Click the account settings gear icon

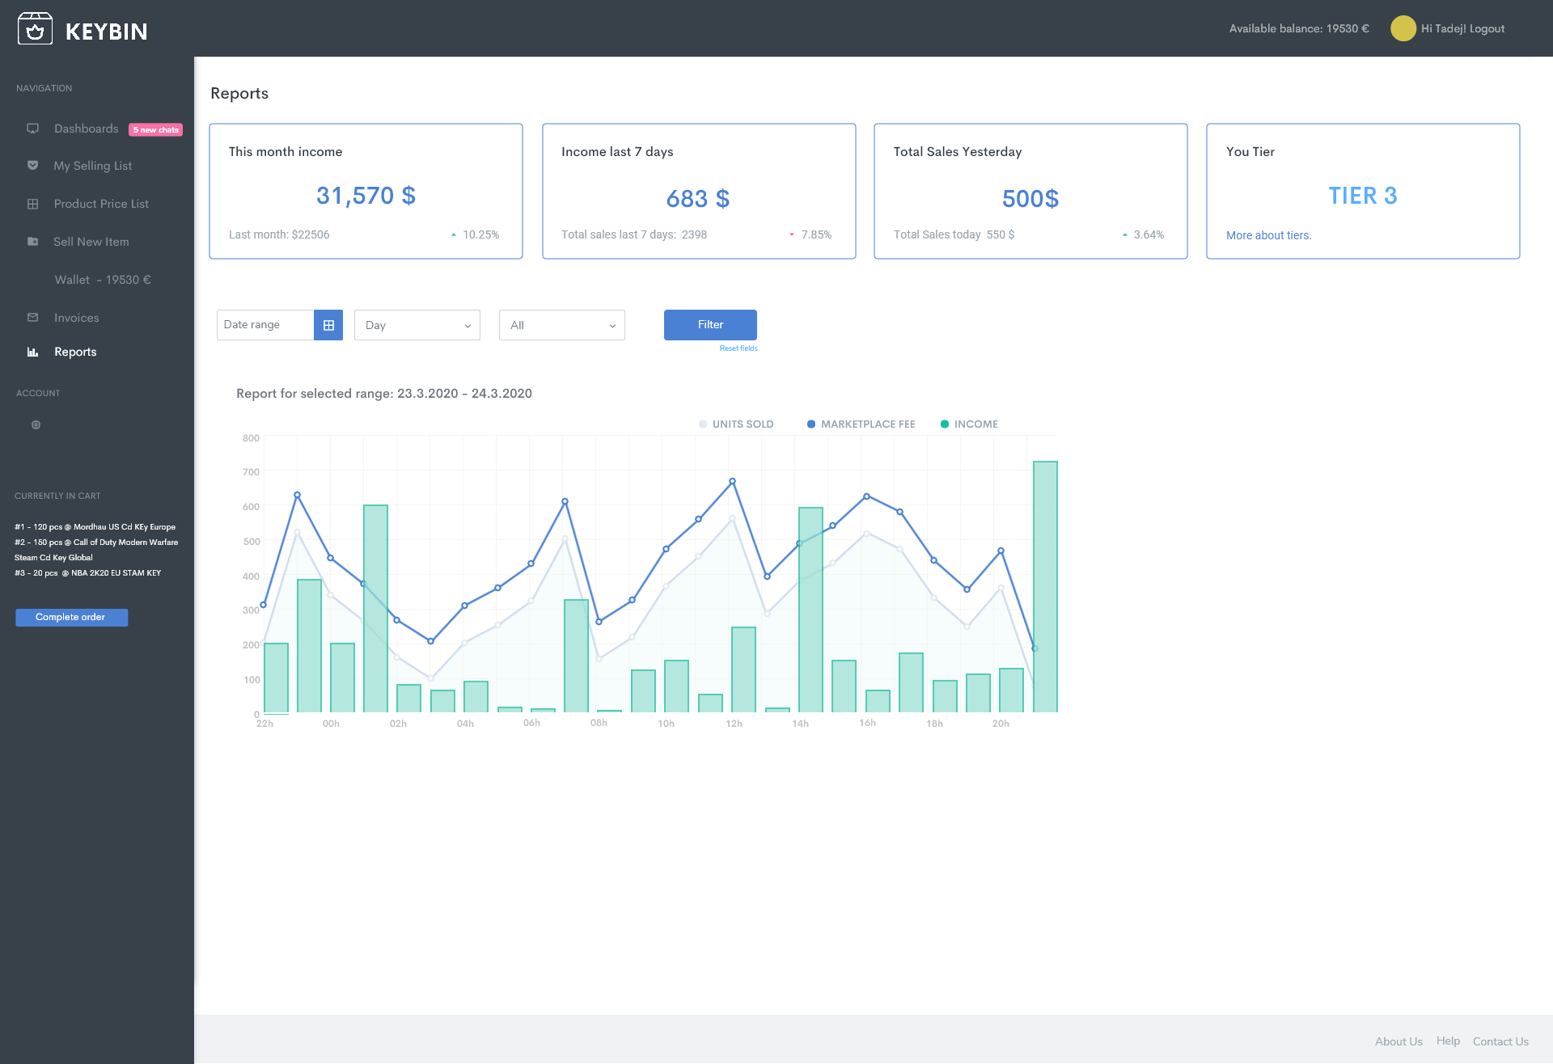[36, 424]
